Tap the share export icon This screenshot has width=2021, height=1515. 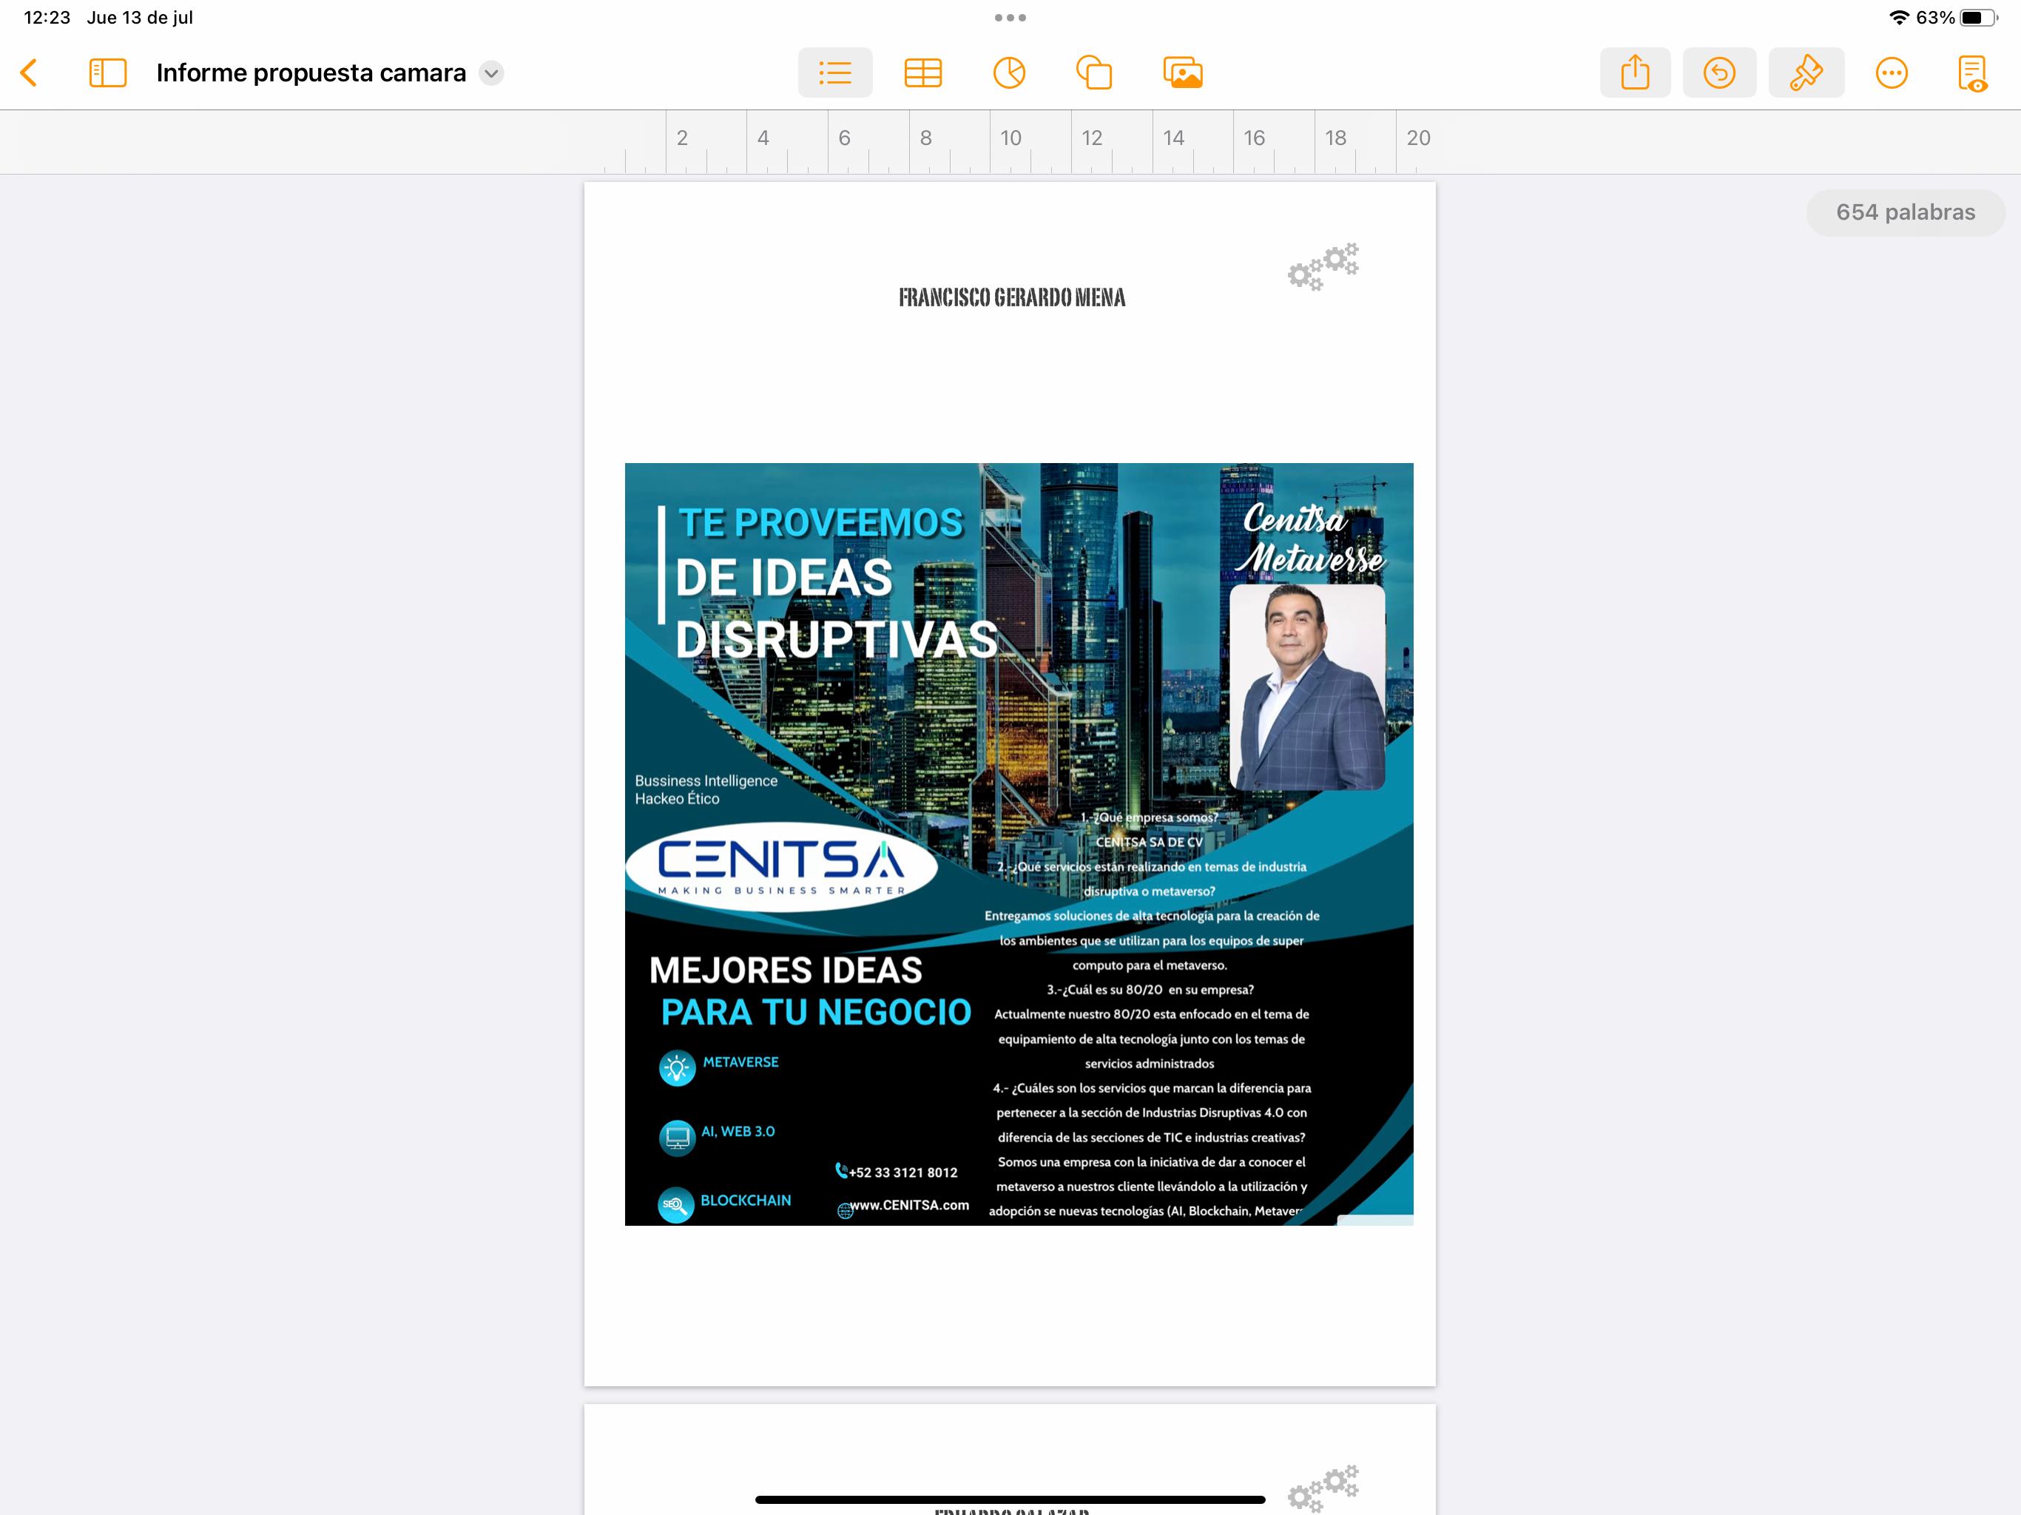(x=1635, y=73)
